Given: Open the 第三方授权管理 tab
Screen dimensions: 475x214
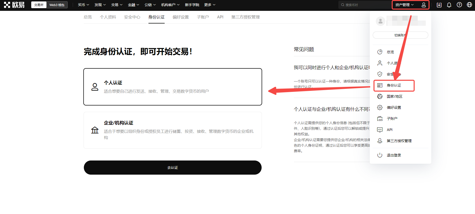Looking at the screenshot, I should pos(246,17).
